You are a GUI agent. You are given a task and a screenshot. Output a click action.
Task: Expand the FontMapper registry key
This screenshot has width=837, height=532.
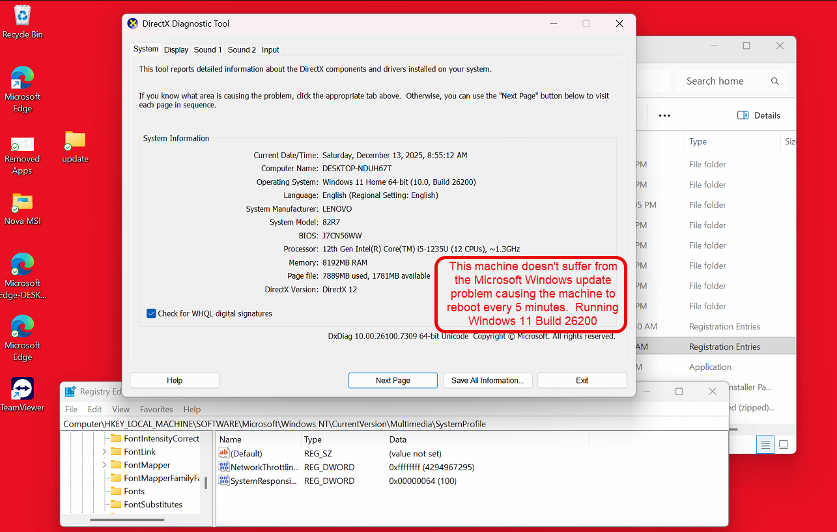104,465
